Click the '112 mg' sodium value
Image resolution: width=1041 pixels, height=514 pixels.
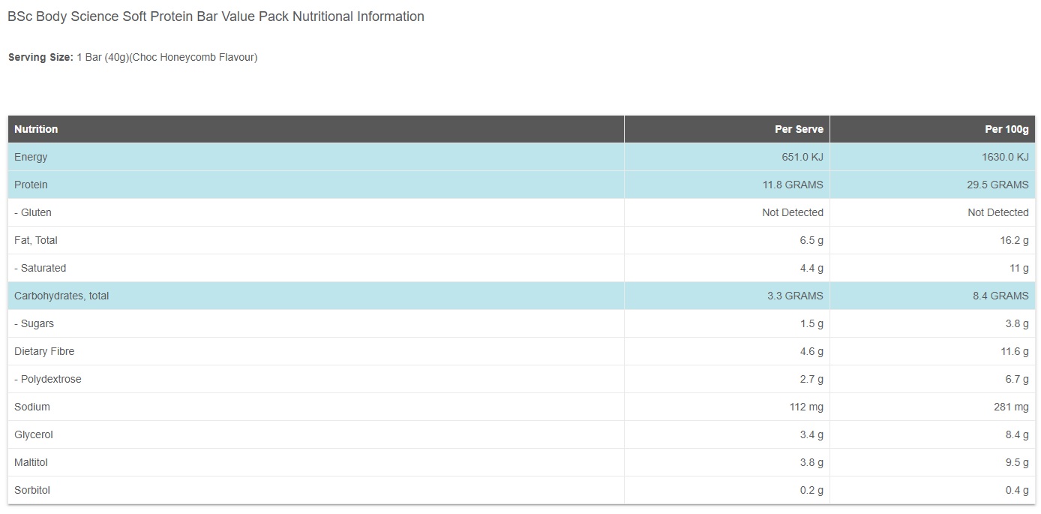tap(806, 407)
